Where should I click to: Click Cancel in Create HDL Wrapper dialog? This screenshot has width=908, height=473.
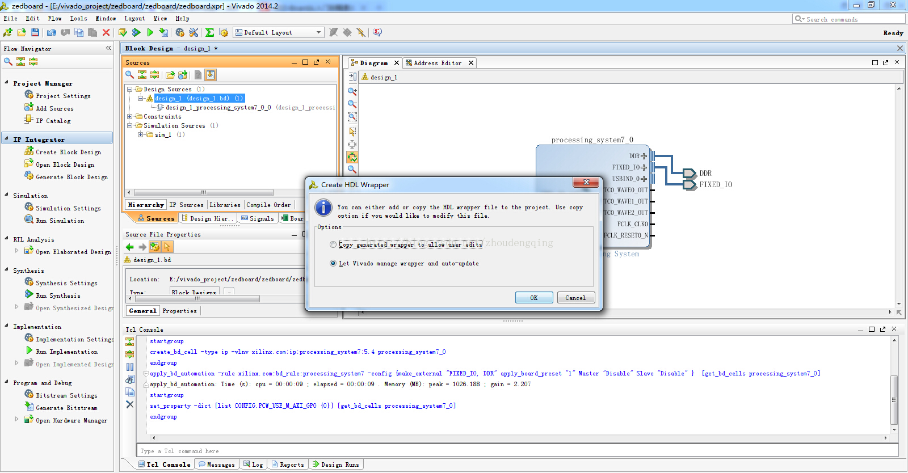pyautogui.click(x=575, y=298)
